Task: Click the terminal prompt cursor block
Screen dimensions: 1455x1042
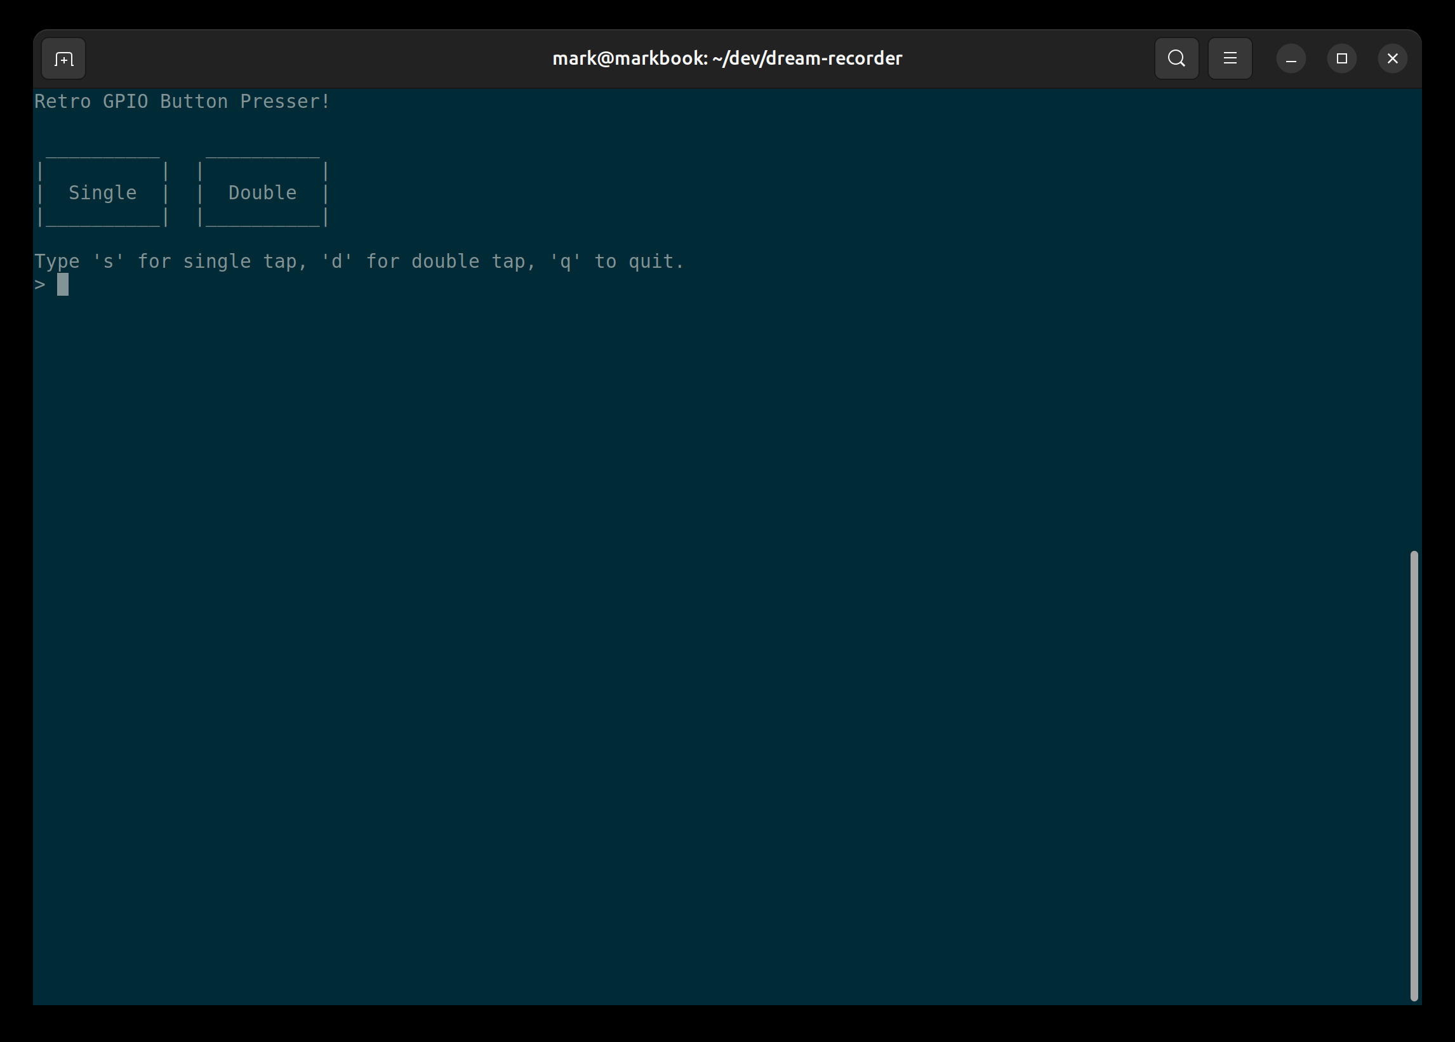Action: 63,284
